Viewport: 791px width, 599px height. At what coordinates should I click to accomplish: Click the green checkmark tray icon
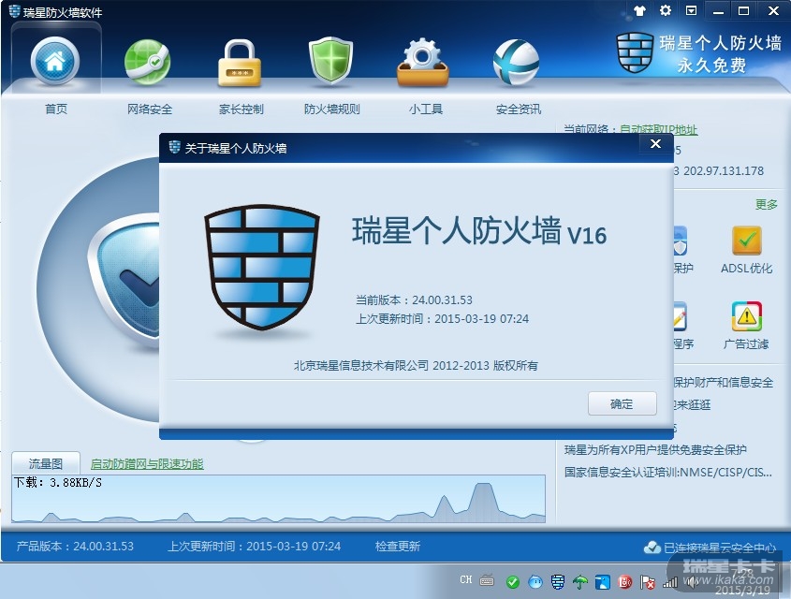point(513,582)
